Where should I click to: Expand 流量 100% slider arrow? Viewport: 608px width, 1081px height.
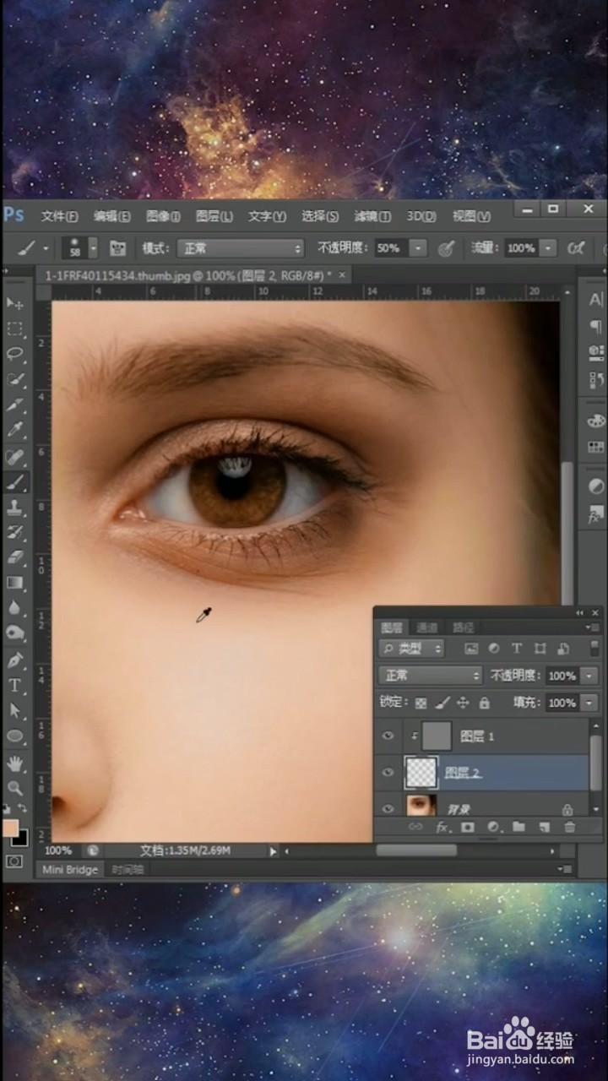tap(548, 248)
